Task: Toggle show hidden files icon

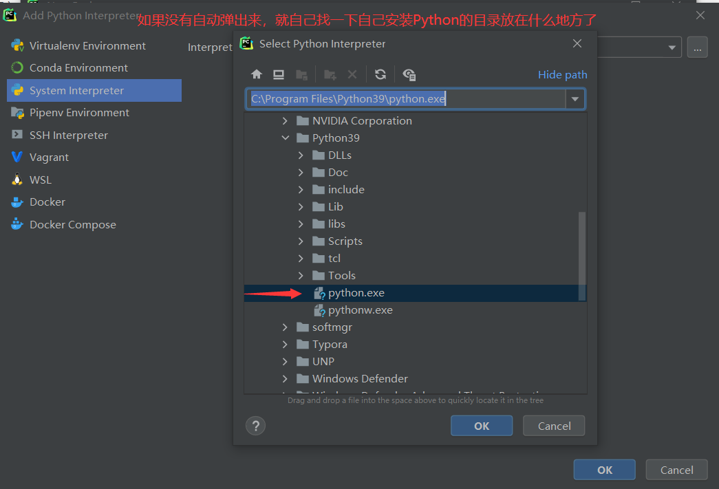Action: click(409, 74)
